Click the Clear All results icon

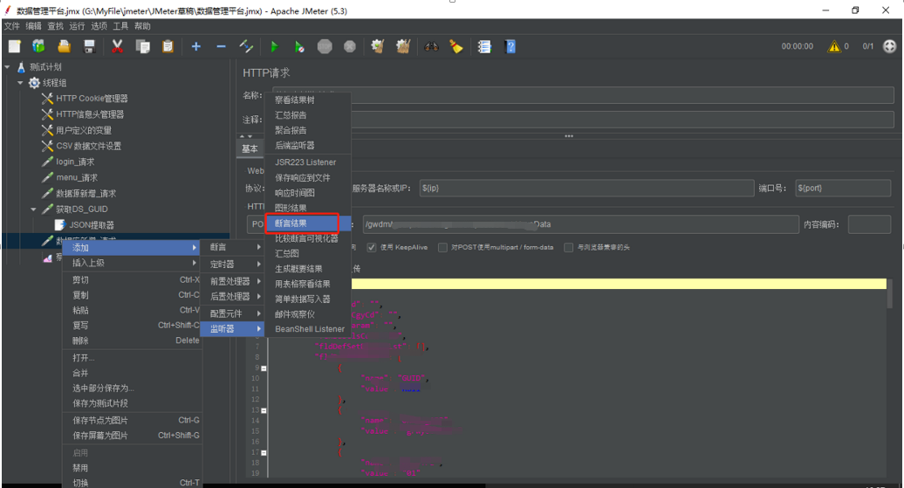[x=403, y=47]
